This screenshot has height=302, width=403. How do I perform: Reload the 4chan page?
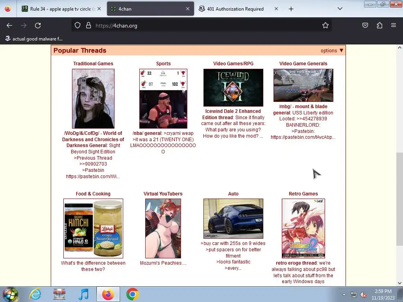point(38,26)
